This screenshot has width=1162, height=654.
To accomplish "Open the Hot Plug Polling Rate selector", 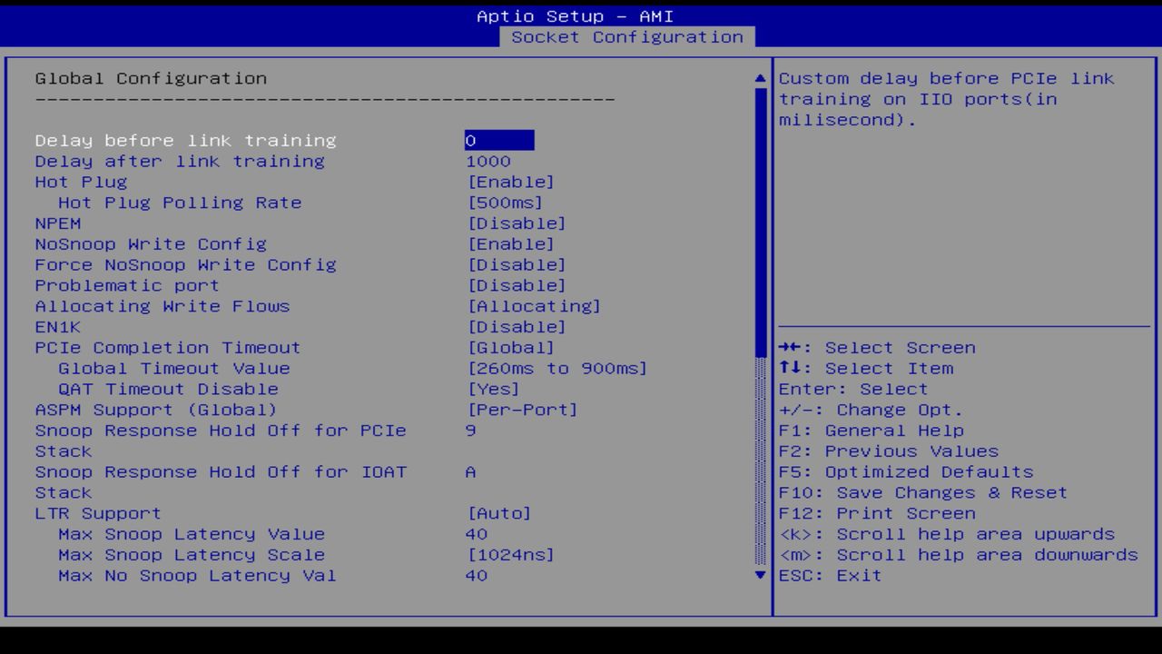I will tap(506, 202).
